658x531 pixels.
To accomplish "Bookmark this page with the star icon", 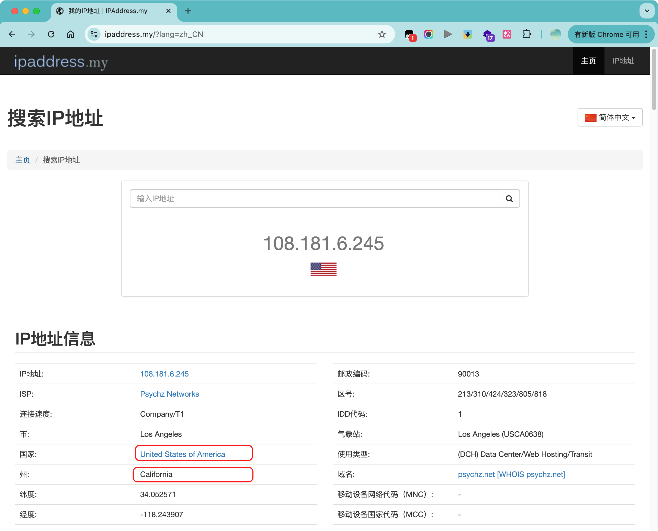I will (382, 34).
